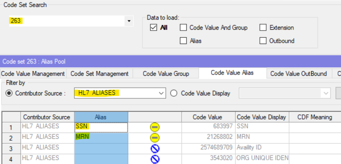Image resolution: width=341 pixels, height=164 pixels.
Task: Click the MRN alias cell
Action: pos(101,138)
